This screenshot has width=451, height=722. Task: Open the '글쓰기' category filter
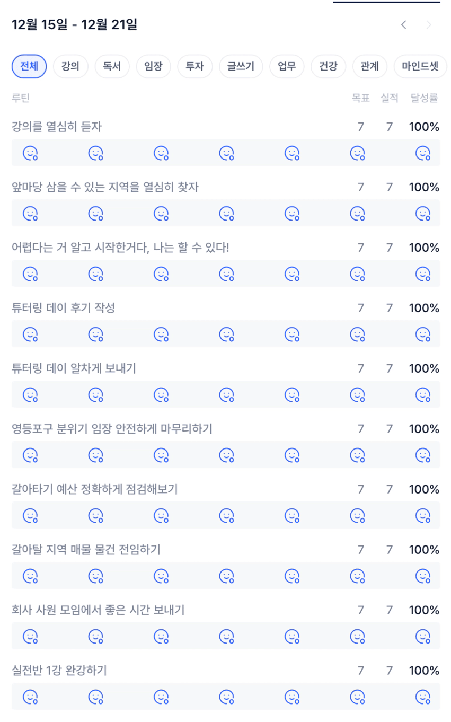click(241, 67)
